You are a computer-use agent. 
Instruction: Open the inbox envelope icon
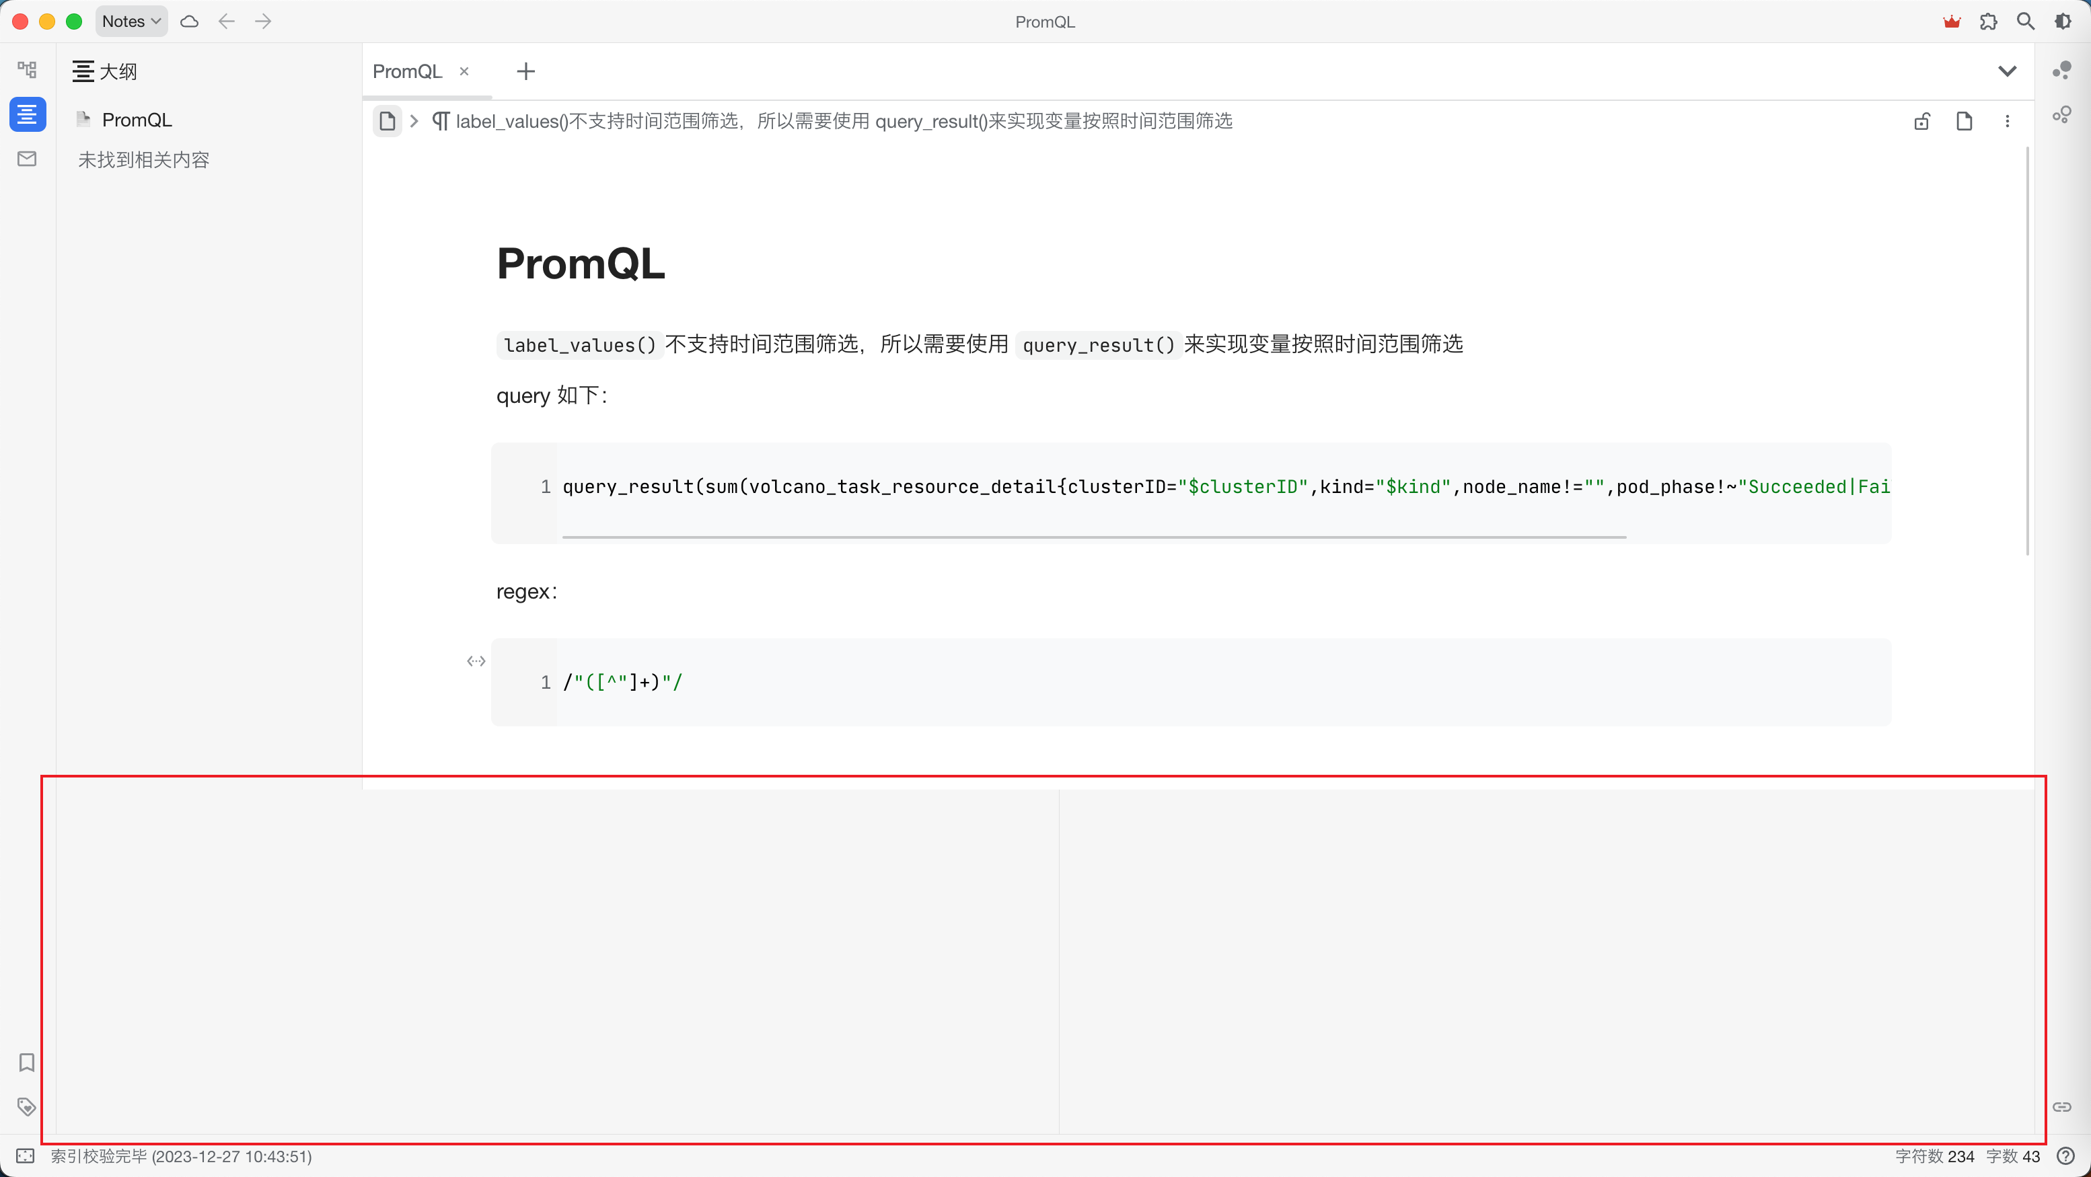pyautogui.click(x=27, y=159)
